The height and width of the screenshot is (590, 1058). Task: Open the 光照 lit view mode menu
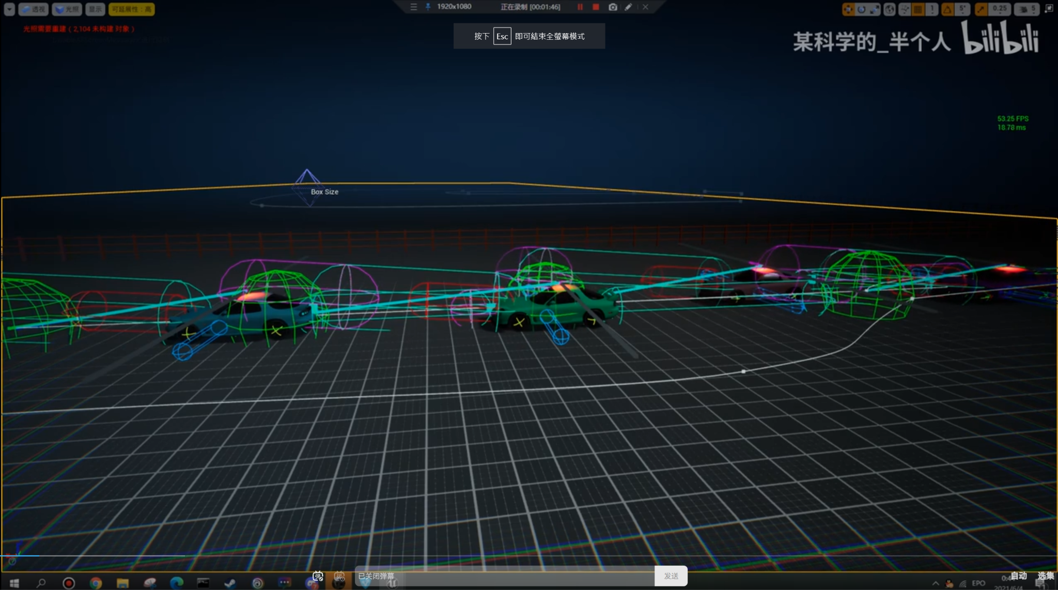coord(67,9)
